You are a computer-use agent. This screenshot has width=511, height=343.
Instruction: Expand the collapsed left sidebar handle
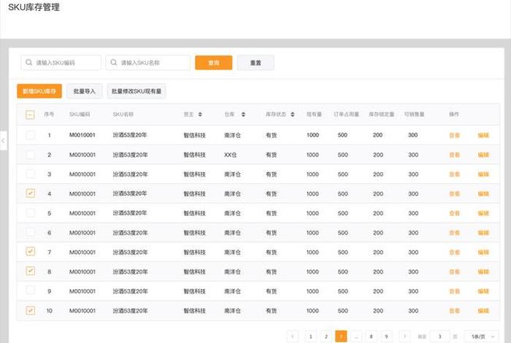coord(3,141)
